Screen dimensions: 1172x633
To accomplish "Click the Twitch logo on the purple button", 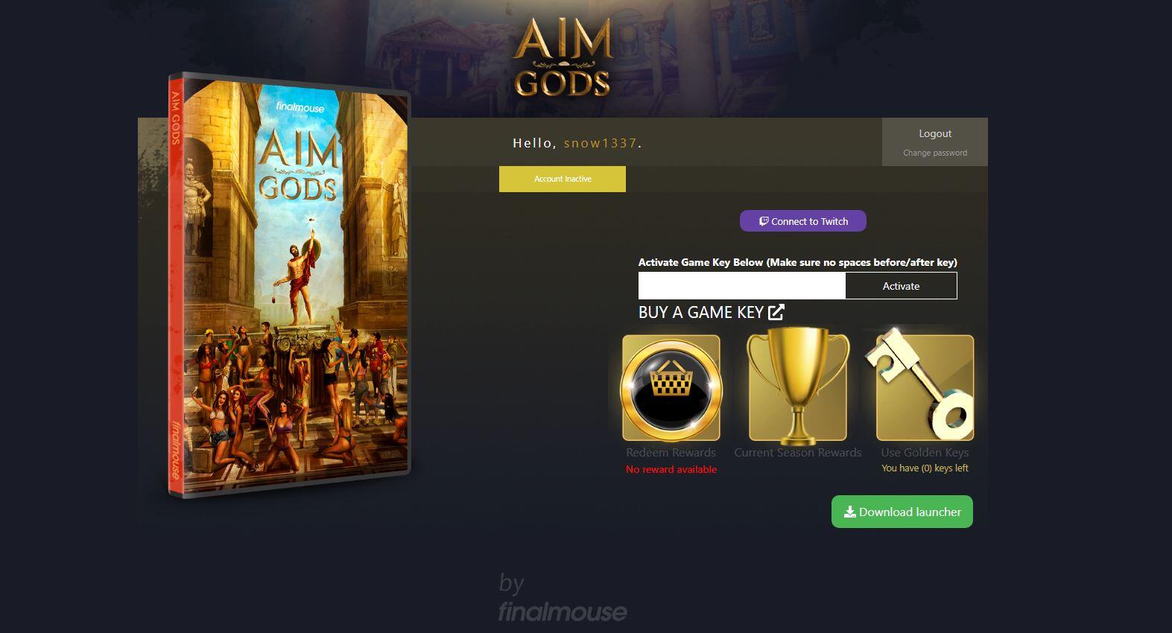I will pos(764,221).
